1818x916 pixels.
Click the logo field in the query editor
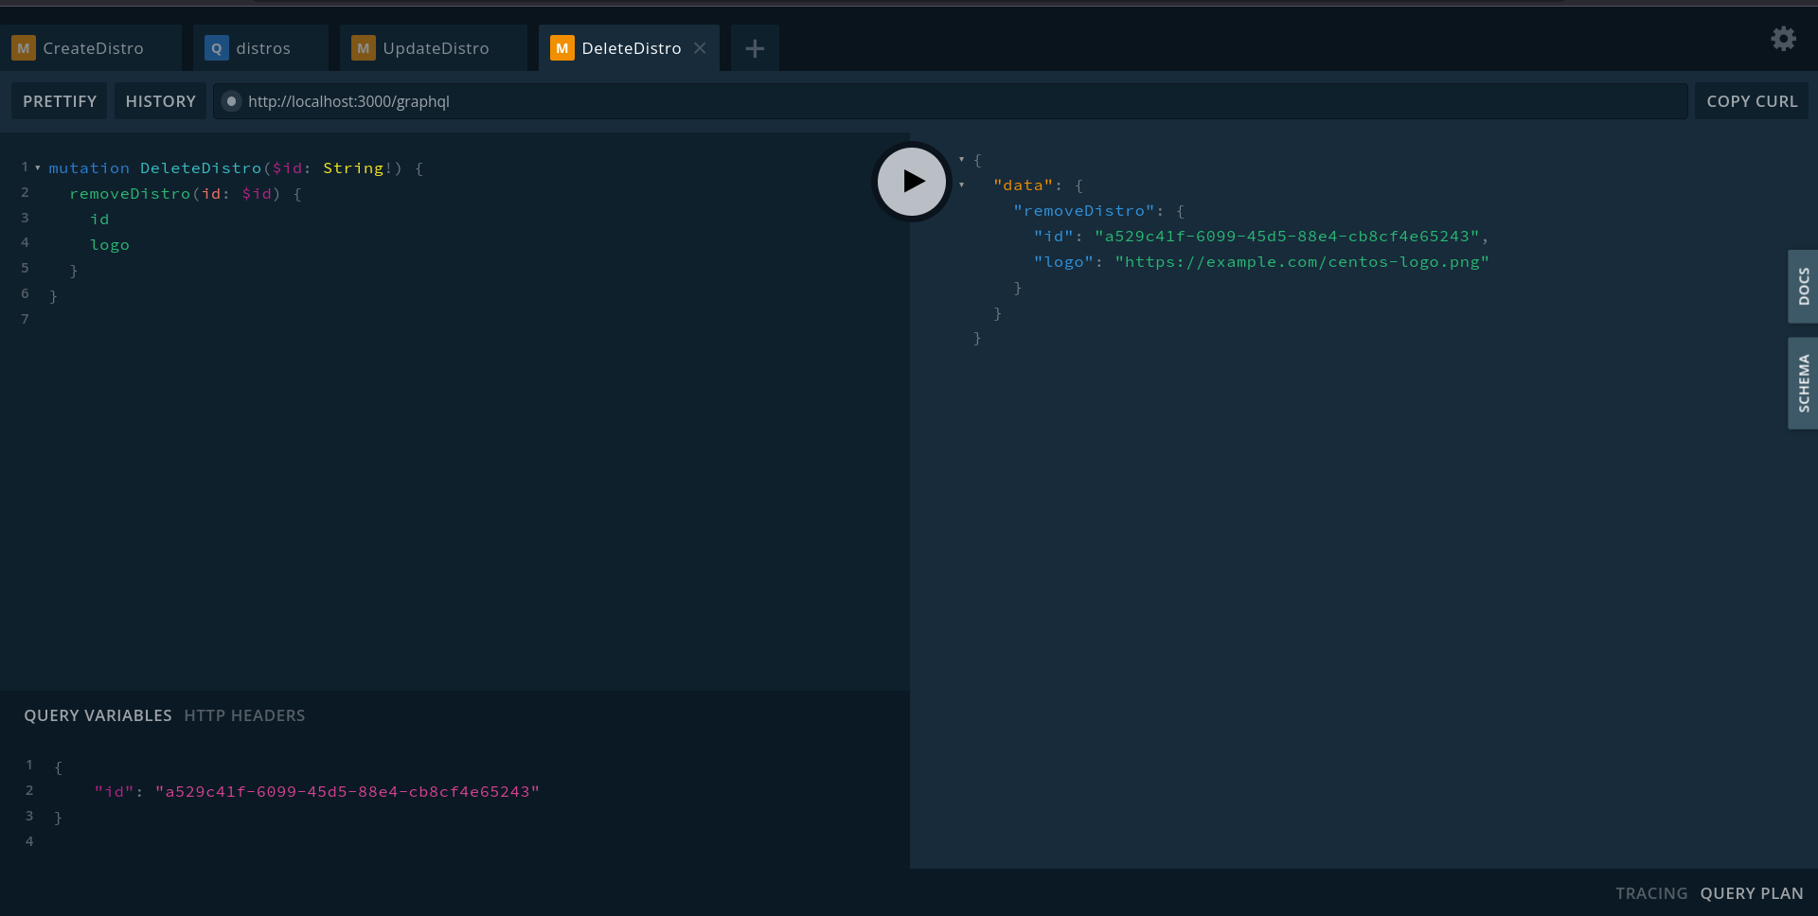(x=110, y=244)
